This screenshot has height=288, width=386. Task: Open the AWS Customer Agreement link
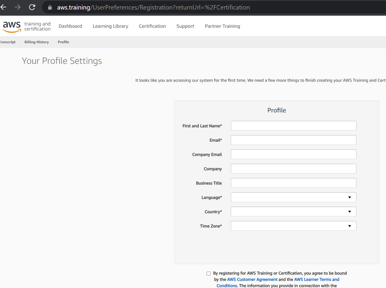tap(252, 279)
